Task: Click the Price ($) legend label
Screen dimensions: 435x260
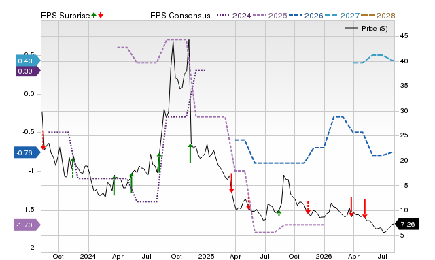Action: [x=375, y=29]
